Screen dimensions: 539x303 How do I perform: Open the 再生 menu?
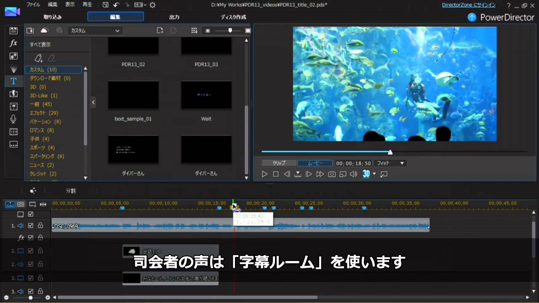click(x=87, y=5)
